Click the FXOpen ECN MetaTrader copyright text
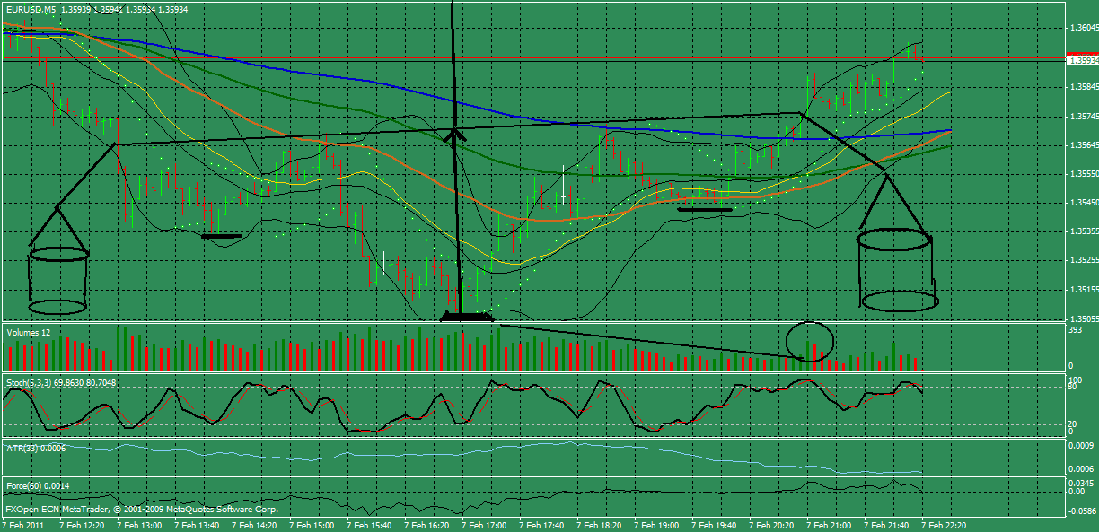Viewport: 1099px width, 532px height. pyautogui.click(x=139, y=507)
